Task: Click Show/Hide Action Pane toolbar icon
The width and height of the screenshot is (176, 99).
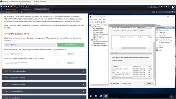Action: coord(104,22)
